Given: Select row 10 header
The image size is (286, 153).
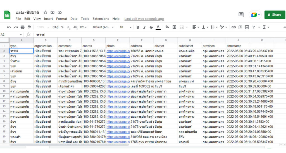Looking at the screenshot, I should tap(4, 91).
